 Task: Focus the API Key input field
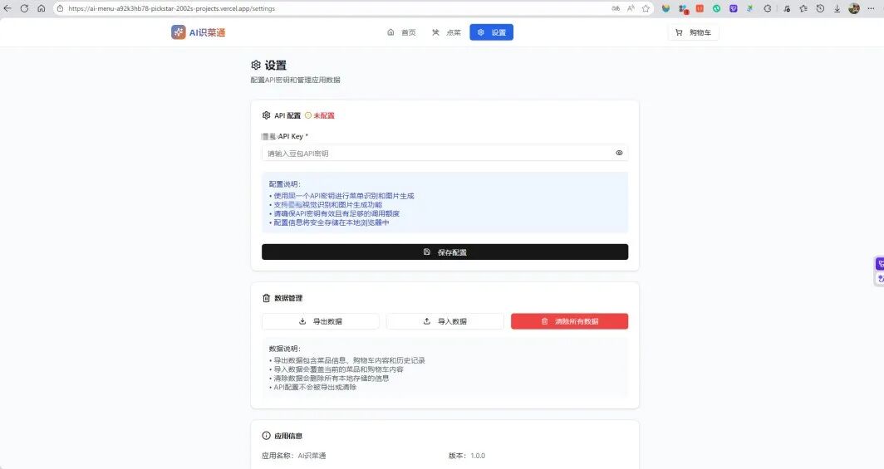tap(444, 153)
